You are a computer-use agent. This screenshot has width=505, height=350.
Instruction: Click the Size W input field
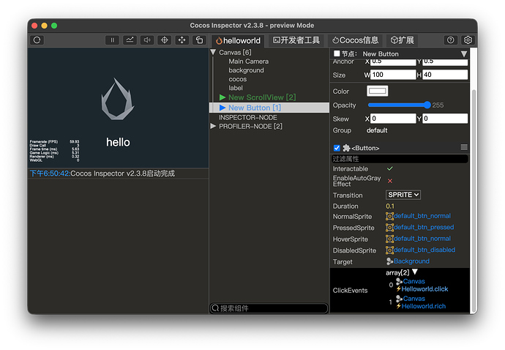[393, 75]
